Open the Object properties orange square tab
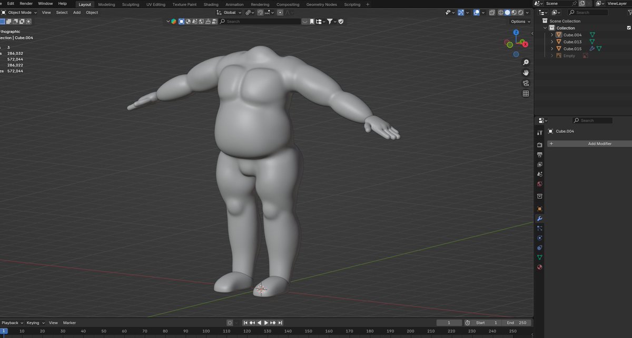The image size is (632, 338). 539,209
